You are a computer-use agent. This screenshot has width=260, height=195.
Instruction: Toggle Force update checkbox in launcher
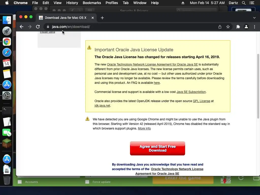[x=87, y=182]
